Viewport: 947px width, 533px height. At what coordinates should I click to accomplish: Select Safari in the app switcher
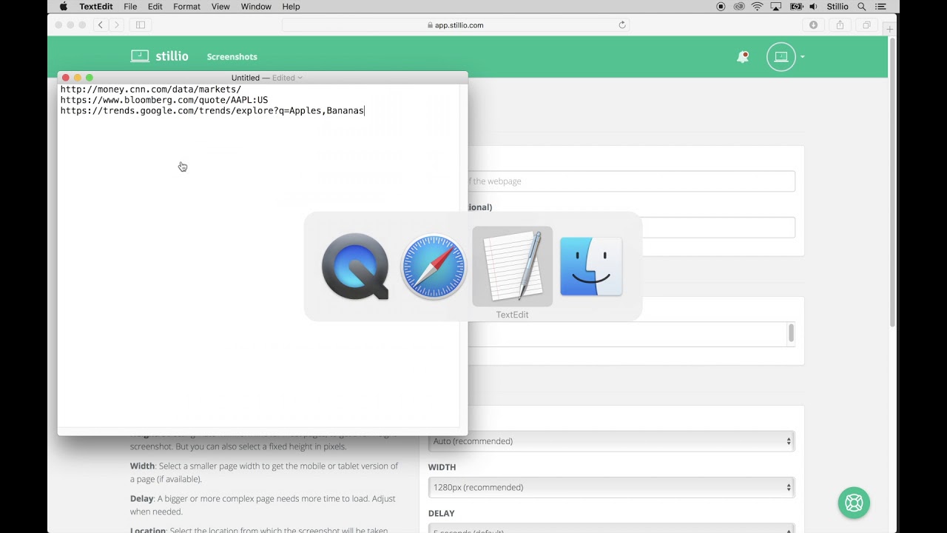(434, 266)
